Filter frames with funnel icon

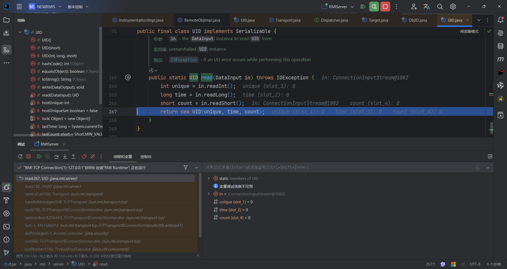pyautogui.click(x=186, y=167)
